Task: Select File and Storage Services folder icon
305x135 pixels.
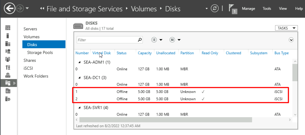Action: [x=8, y=83]
